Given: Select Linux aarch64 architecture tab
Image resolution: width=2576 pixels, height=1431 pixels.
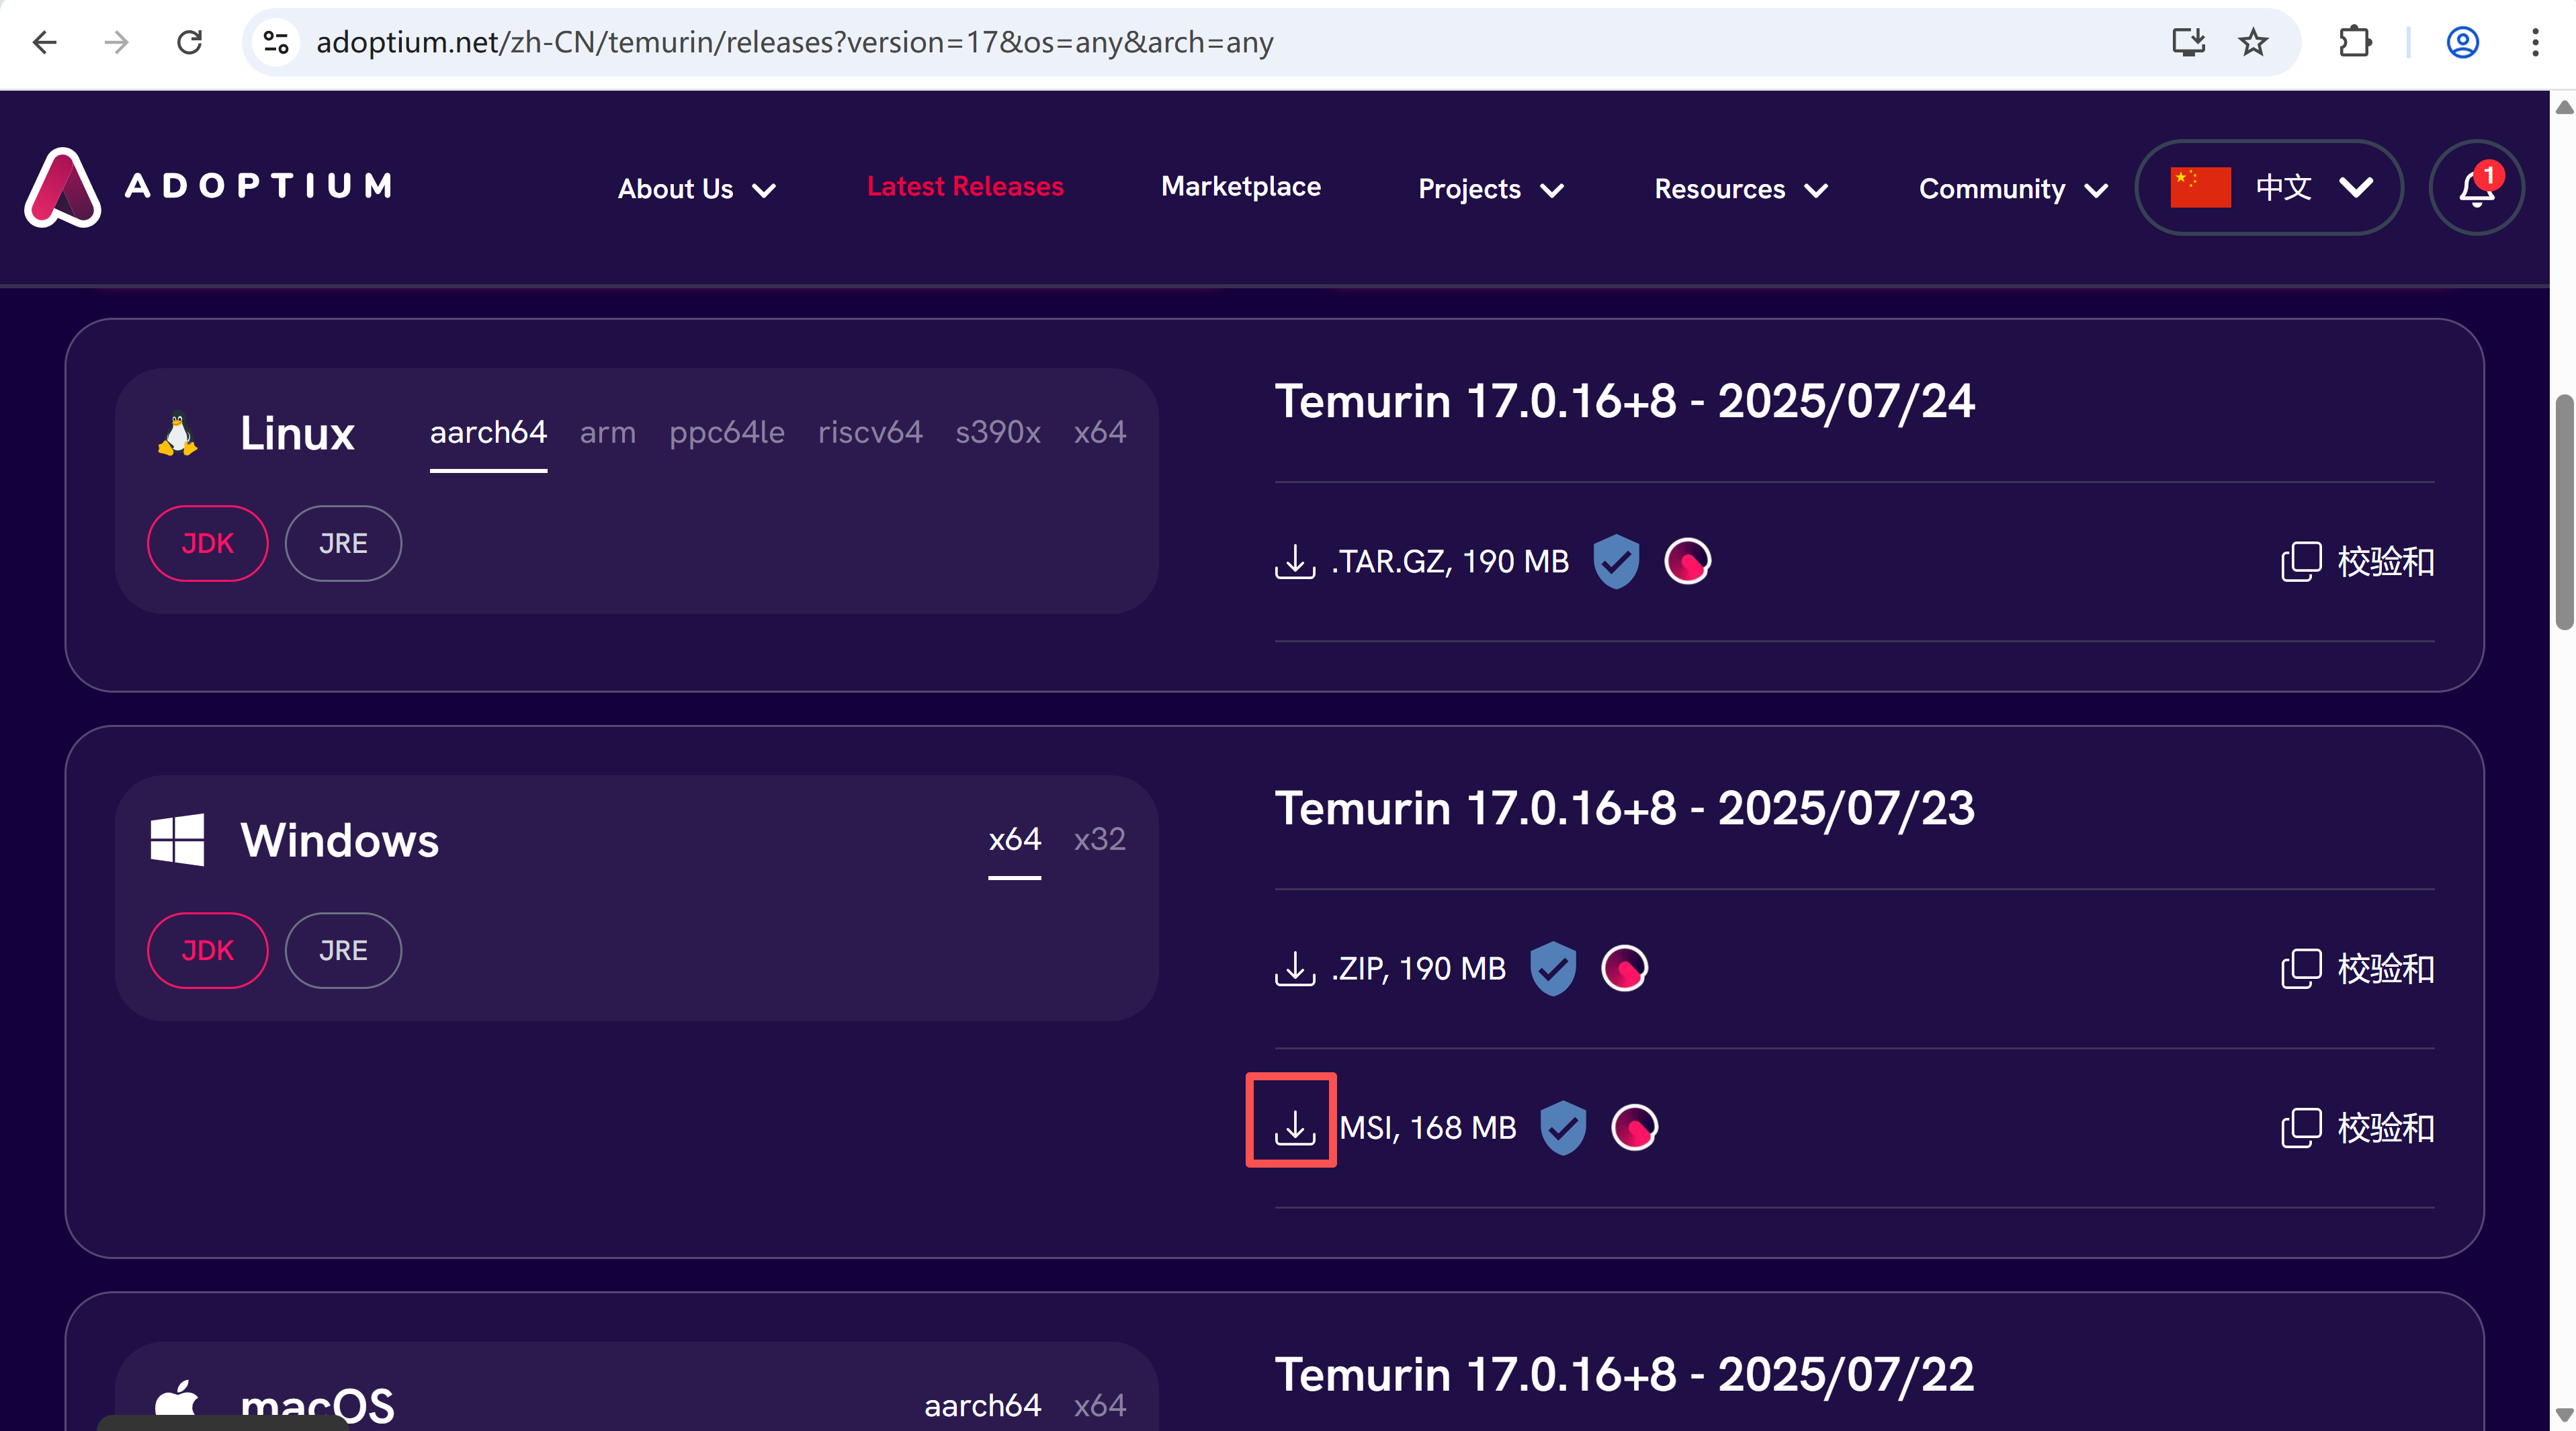Looking at the screenshot, I should pyautogui.click(x=488, y=433).
